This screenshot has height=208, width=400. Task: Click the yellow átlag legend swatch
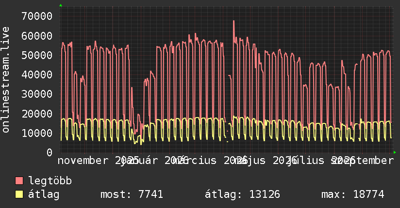(x=19, y=194)
